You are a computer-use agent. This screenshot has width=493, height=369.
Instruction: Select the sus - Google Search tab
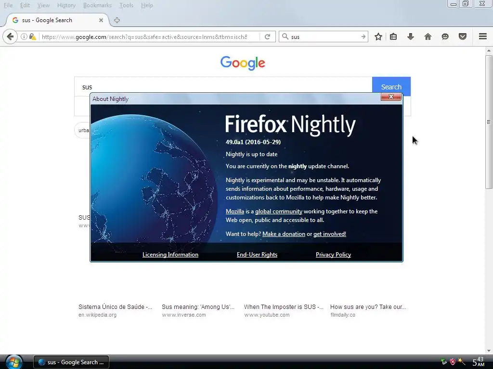click(58, 20)
